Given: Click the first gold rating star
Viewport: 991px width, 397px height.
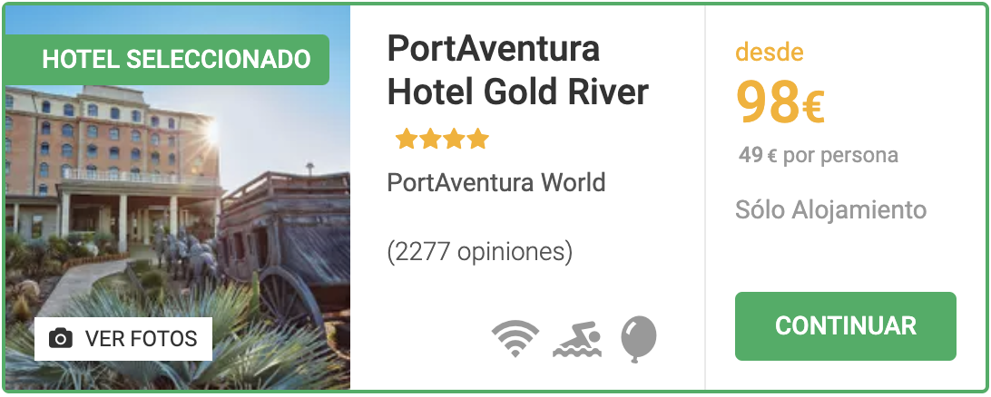Looking at the screenshot, I should [406, 138].
